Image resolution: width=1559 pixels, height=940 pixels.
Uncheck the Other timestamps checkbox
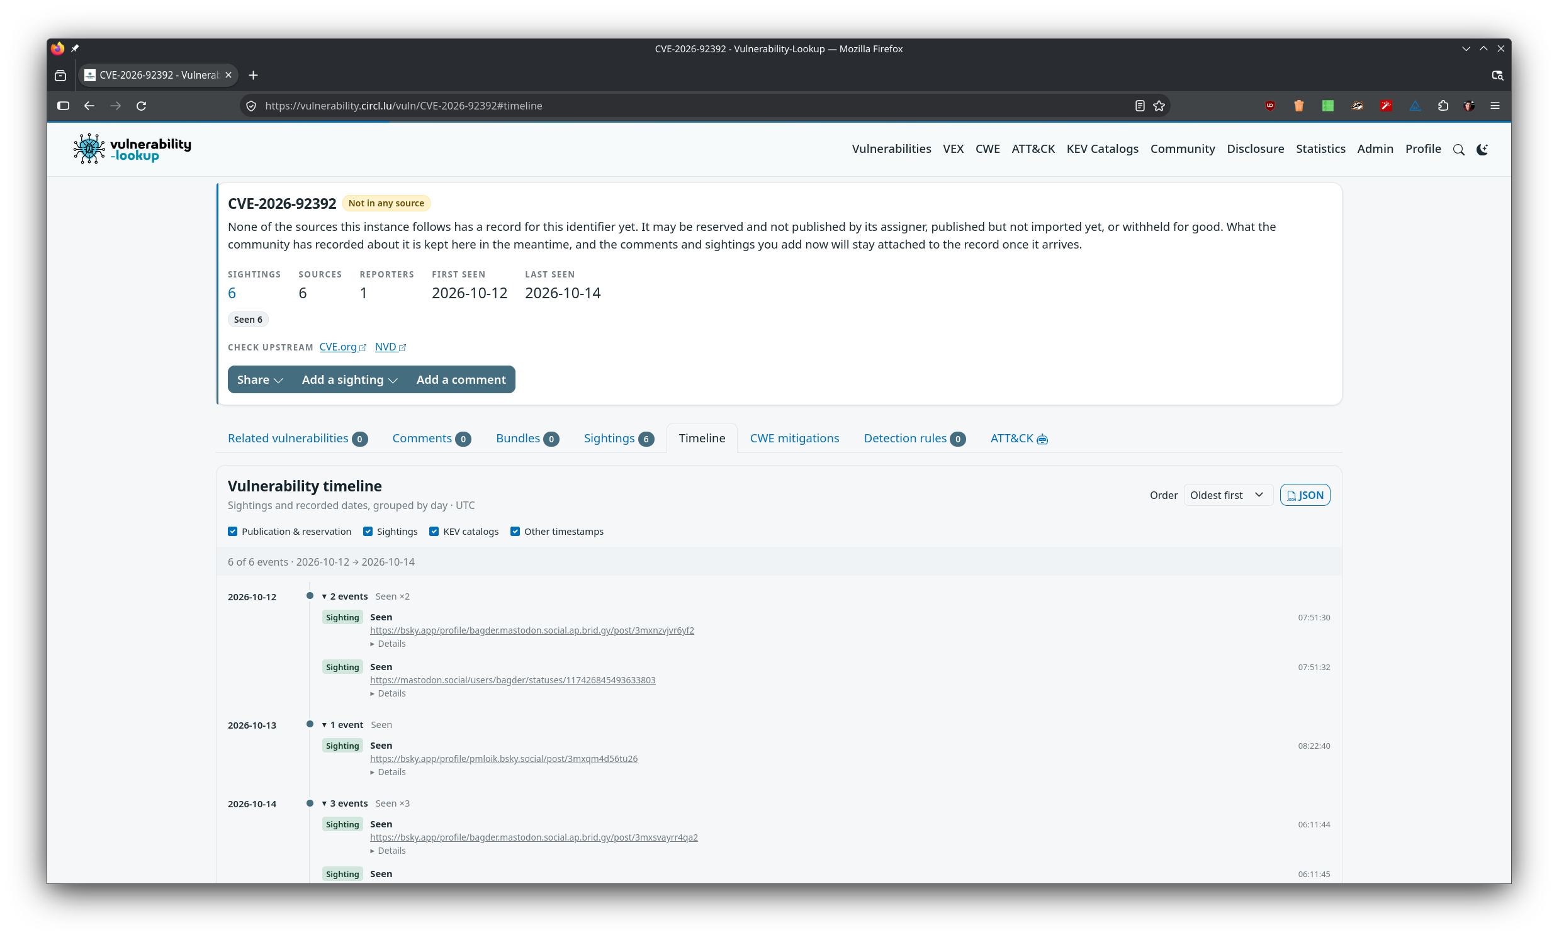pyautogui.click(x=515, y=532)
